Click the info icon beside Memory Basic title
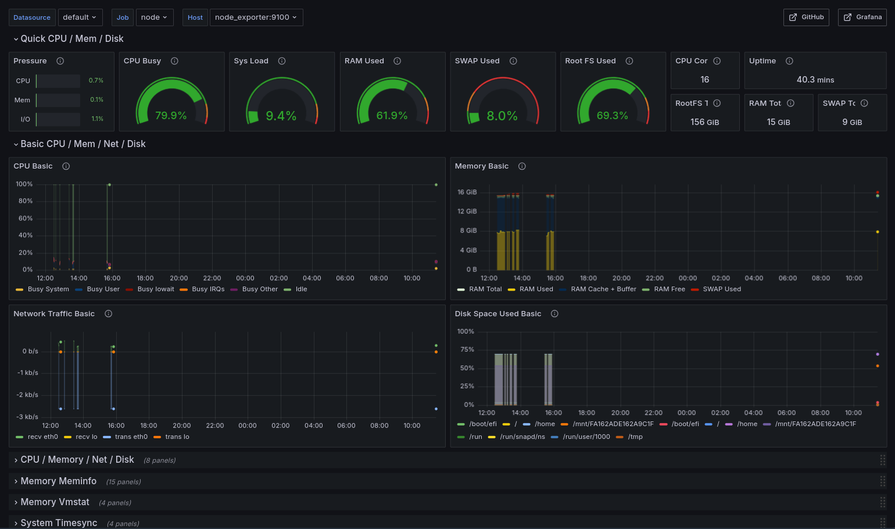Screen dimensions: 895x529 pos(522,166)
